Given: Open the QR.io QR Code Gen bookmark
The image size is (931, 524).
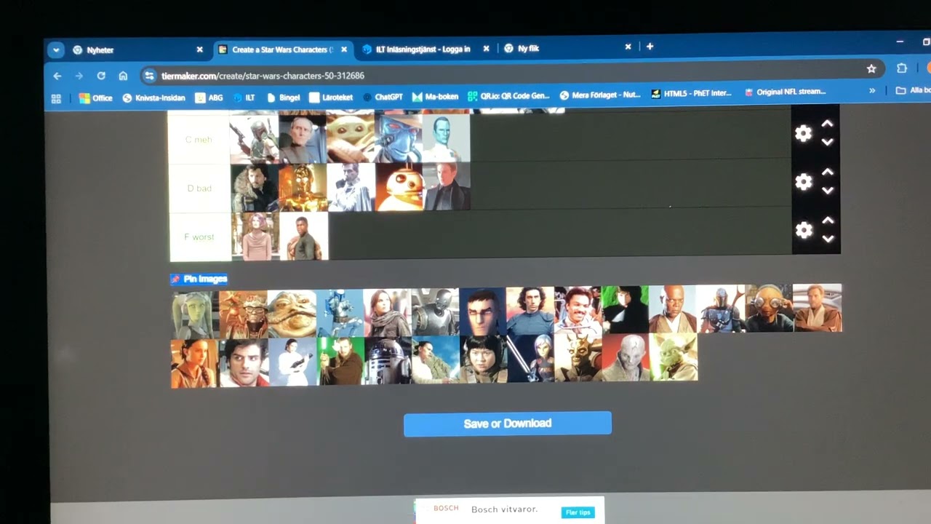Looking at the screenshot, I should tap(508, 95).
